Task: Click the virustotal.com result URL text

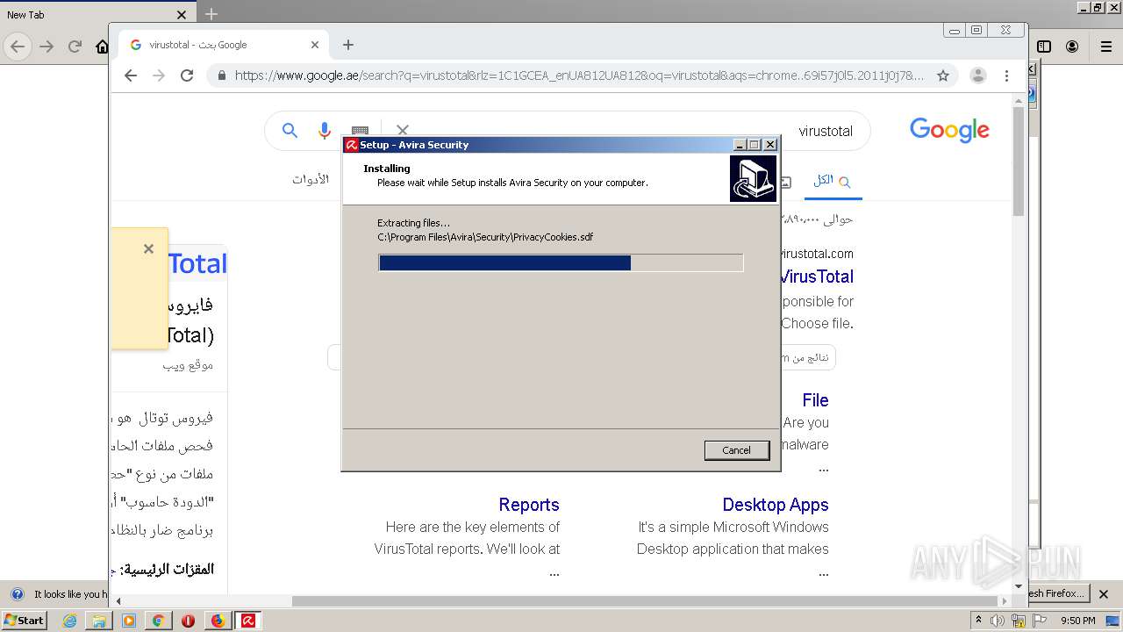Action: click(x=816, y=254)
